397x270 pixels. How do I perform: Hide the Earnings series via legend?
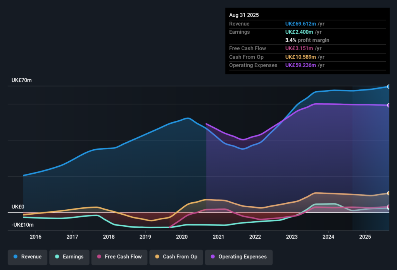(x=69, y=257)
